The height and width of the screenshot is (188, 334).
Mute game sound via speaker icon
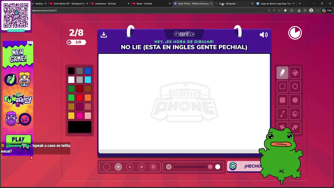(x=264, y=35)
